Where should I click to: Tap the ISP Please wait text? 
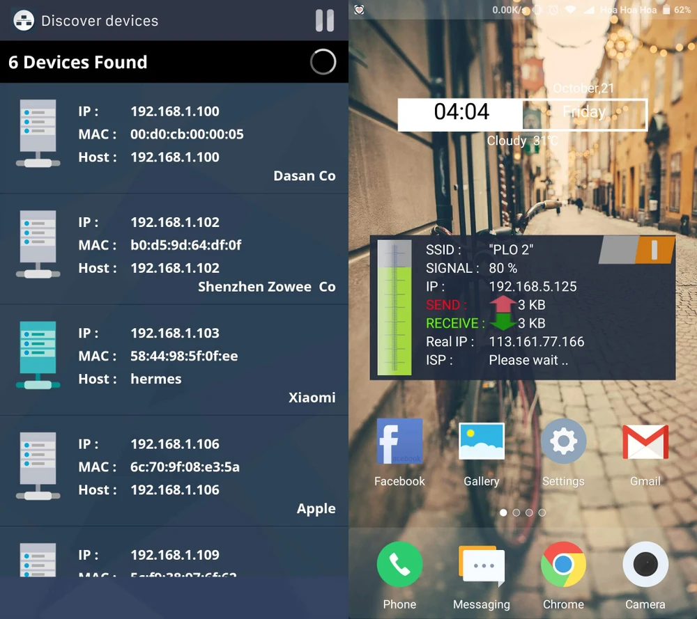click(x=528, y=360)
